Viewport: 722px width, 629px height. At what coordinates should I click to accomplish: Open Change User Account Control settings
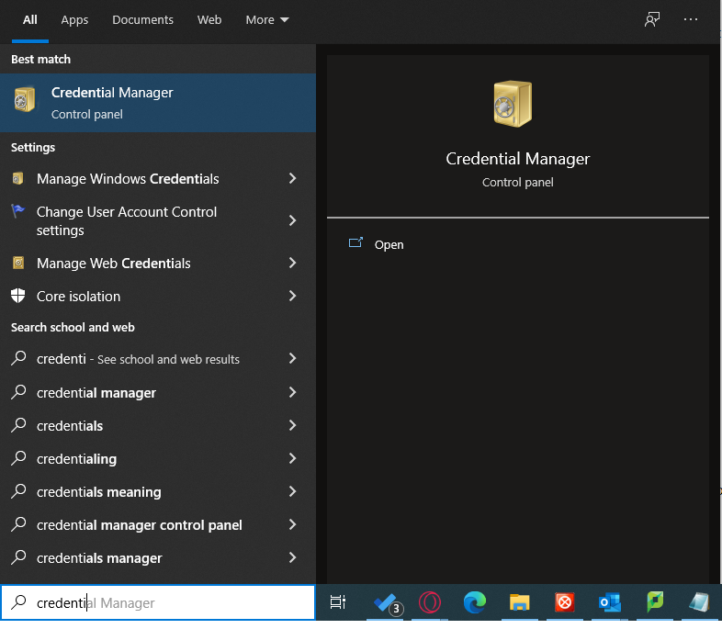point(158,221)
